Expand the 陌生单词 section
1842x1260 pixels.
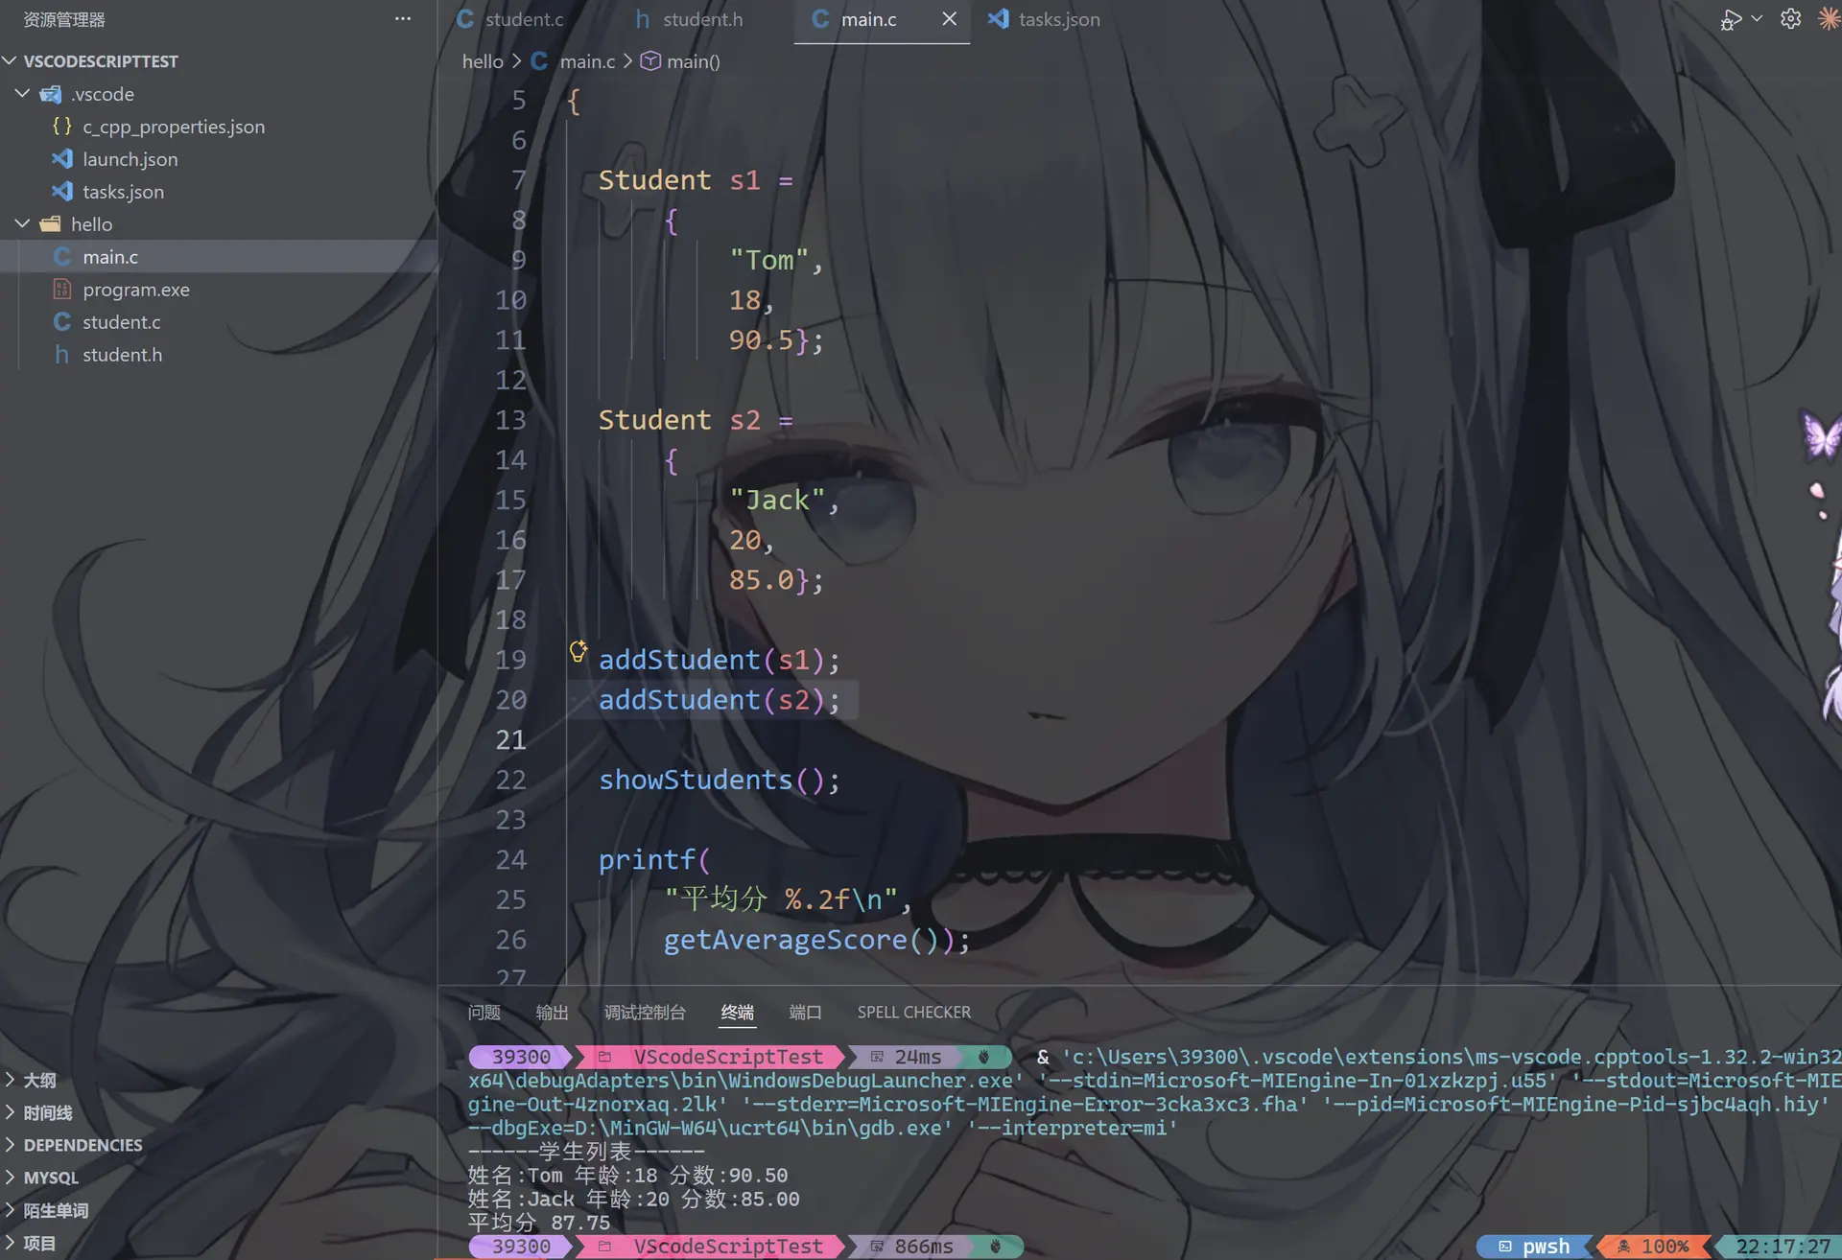pyautogui.click(x=55, y=1210)
